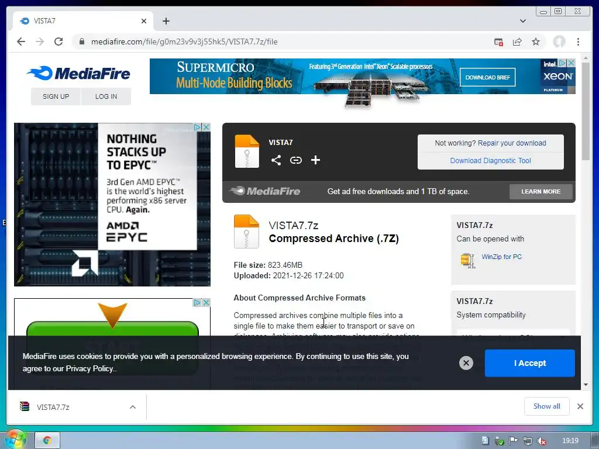Open the tab search chevron dropdown

[523, 21]
